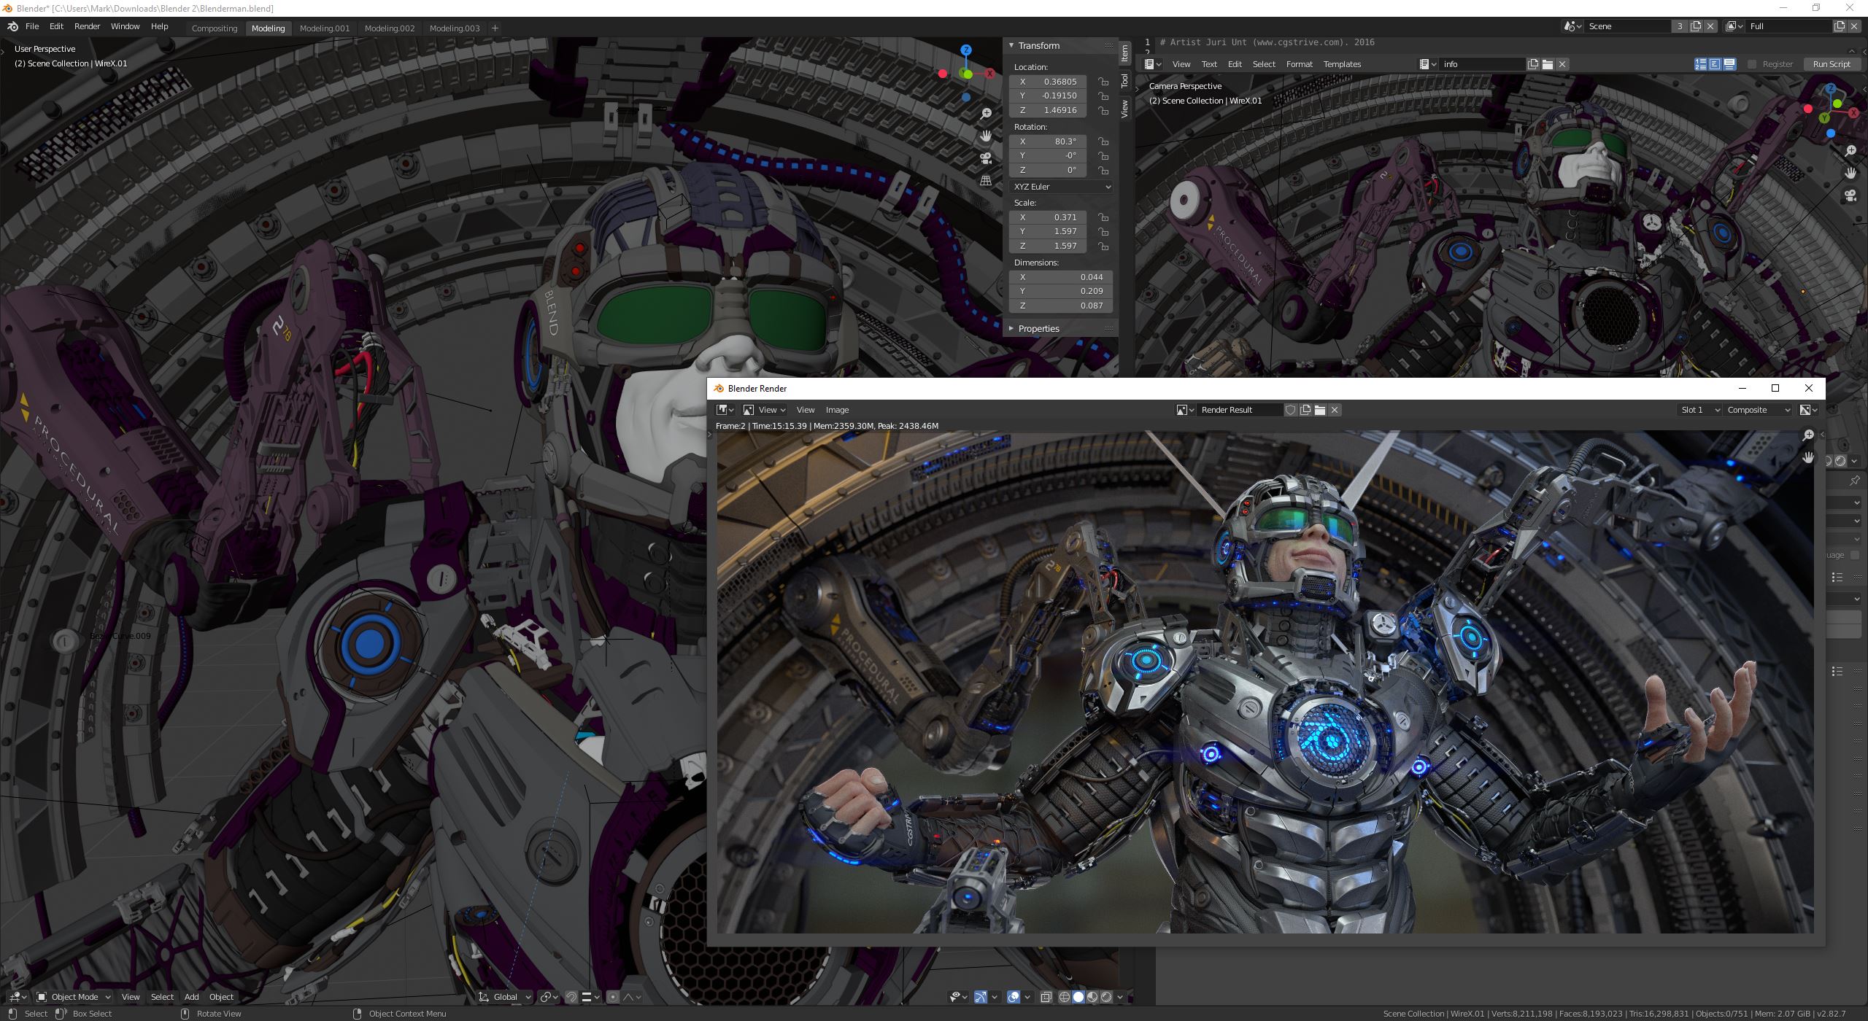1868x1021 pixels.
Task: Open the view layer browse dropdown
Action: tap(1734, 26)
